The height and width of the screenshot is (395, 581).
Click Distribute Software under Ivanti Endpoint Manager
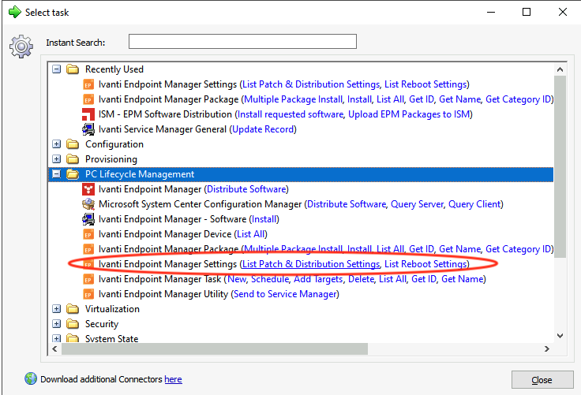[x=246, y=189]
